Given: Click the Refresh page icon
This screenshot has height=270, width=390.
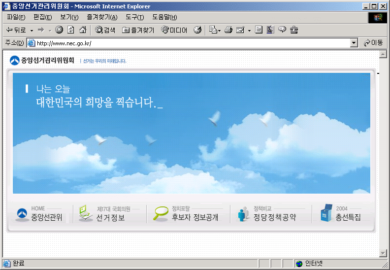Looking at the screenshot, I should click(71, 30).
